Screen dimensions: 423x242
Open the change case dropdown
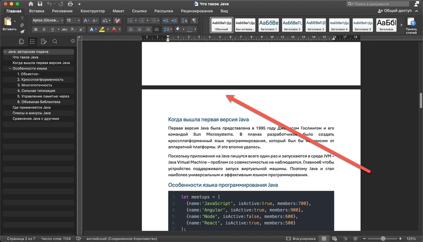pos(106,21)
